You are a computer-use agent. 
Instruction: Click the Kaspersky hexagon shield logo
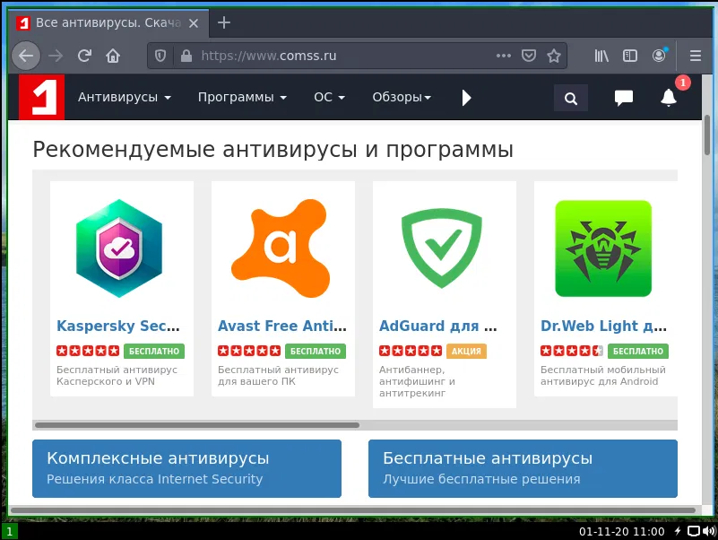(119, 248)
